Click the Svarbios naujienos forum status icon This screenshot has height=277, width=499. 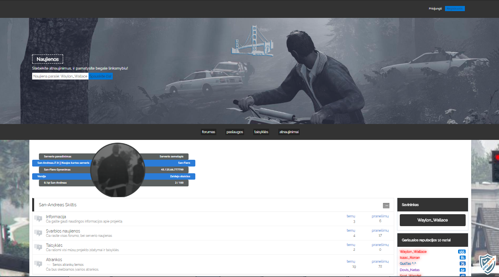tap(38, 233)
